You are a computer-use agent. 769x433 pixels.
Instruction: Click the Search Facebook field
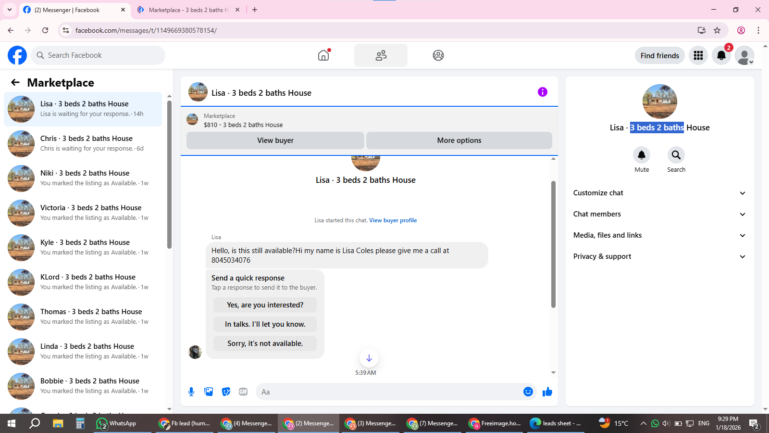pos(98,55)
